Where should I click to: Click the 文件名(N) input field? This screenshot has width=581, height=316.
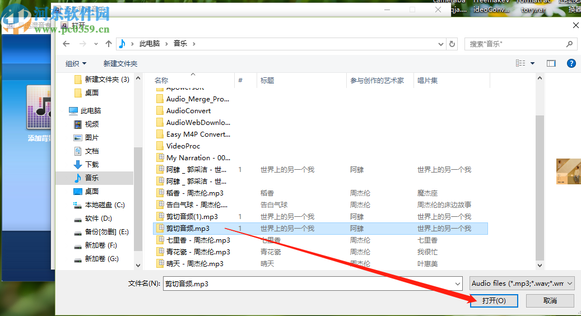[x=308, y=284]
